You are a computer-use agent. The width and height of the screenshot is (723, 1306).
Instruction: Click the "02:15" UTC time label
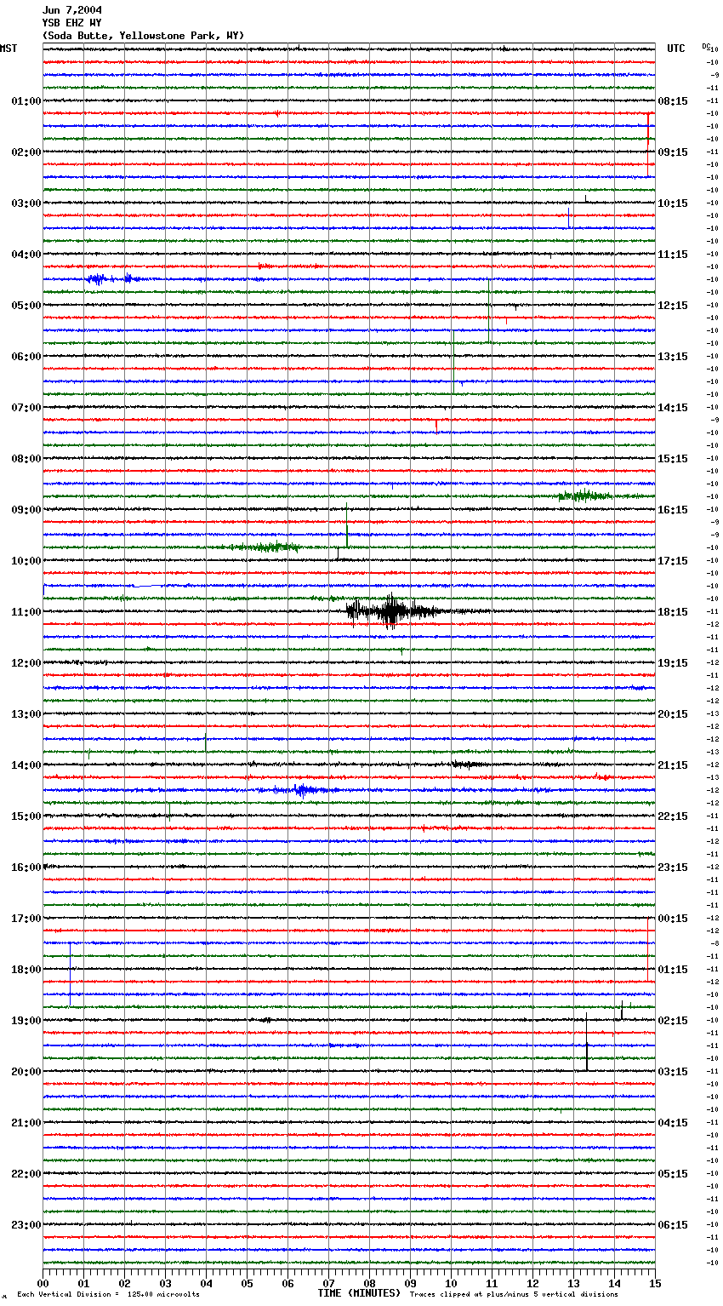pos(673,1021)
